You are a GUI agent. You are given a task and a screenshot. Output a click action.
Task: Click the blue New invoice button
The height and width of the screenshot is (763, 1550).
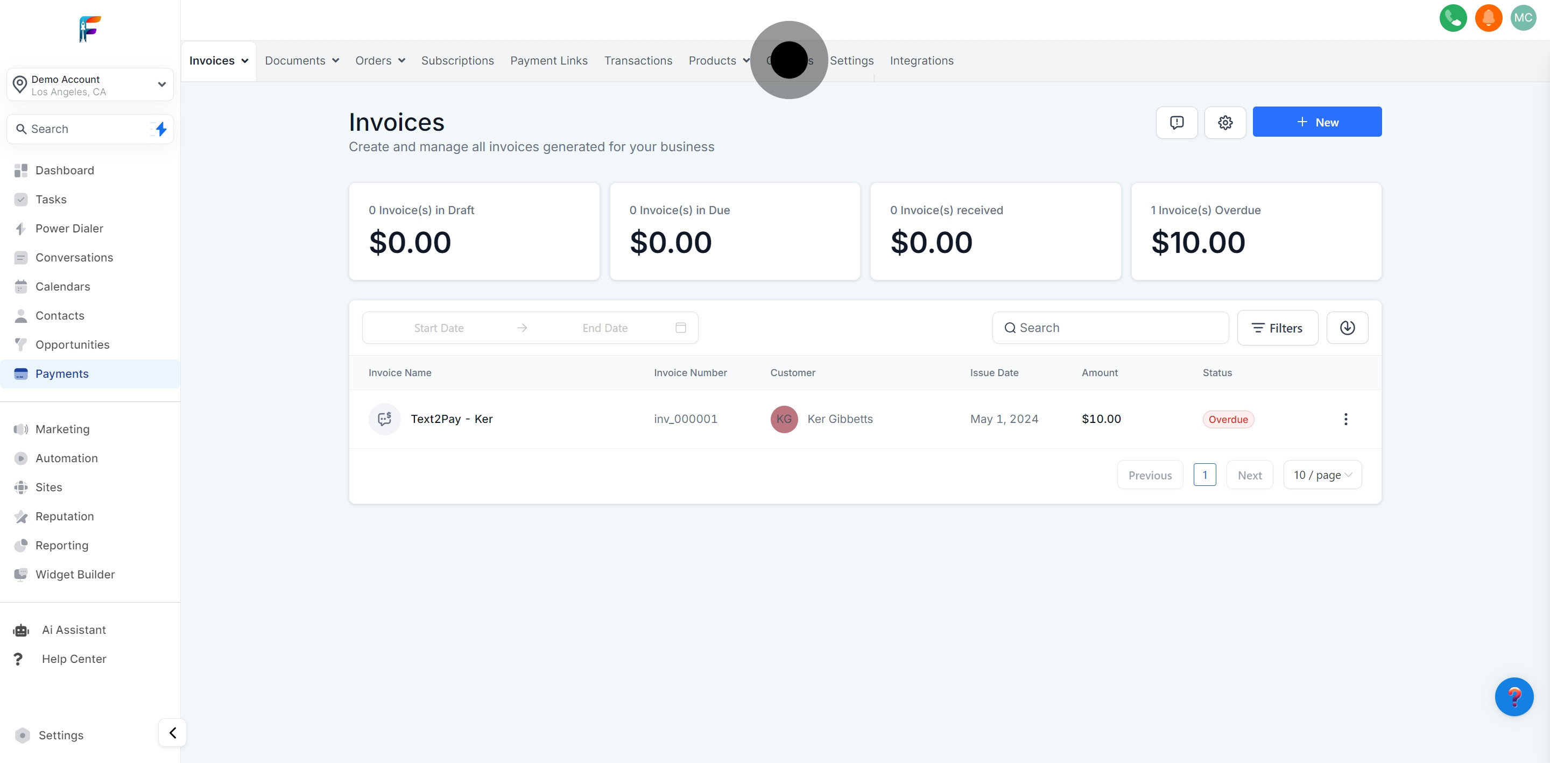coord(1316,122)
